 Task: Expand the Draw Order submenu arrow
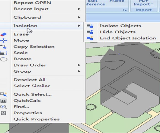tap(79, 65)
